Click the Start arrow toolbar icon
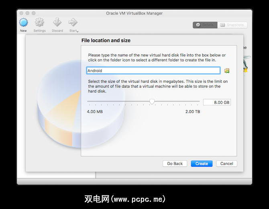 tap(73, 23)
